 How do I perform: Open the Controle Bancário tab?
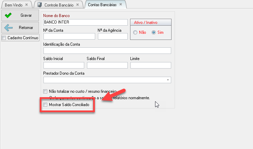tap(60, 5)
